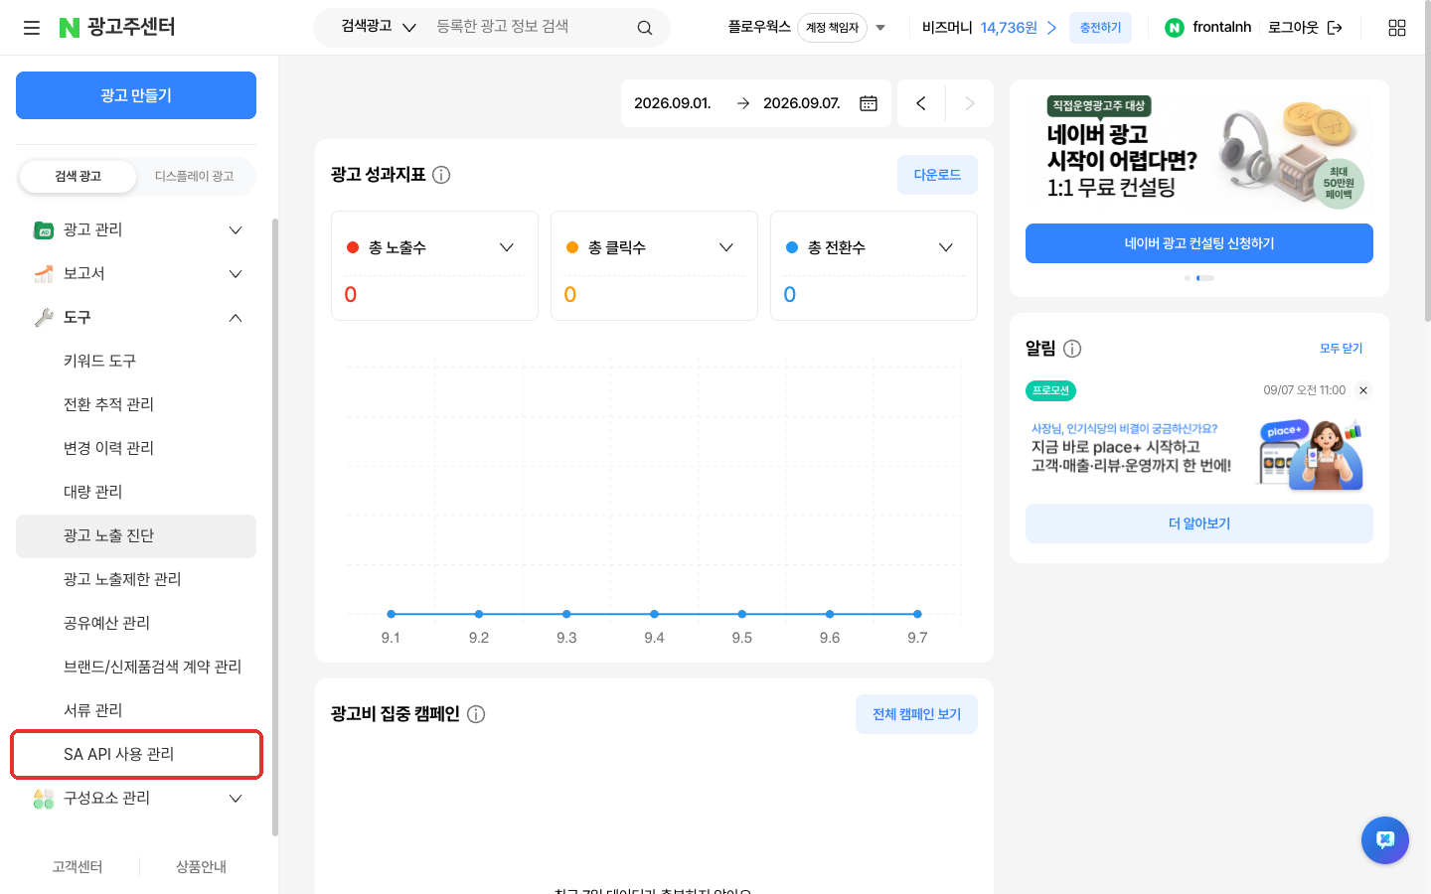The height and width of the screenshot is (894, 1431).
Task: Click the 광고 만들기 button
Action: [136, 95]
